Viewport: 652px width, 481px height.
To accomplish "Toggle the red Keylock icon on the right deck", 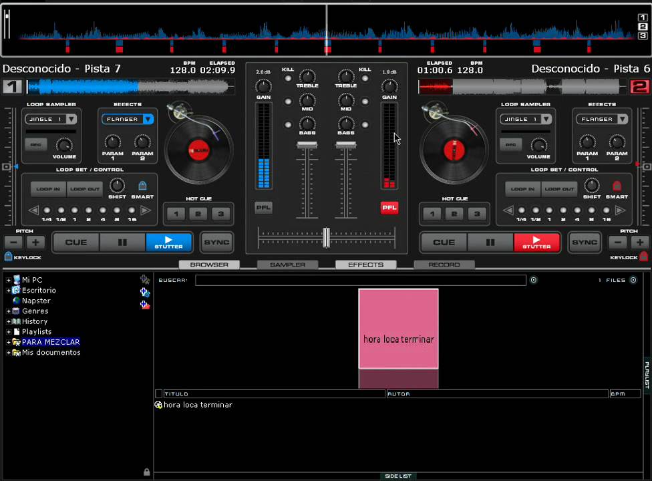I will click(x=643, y=257).
